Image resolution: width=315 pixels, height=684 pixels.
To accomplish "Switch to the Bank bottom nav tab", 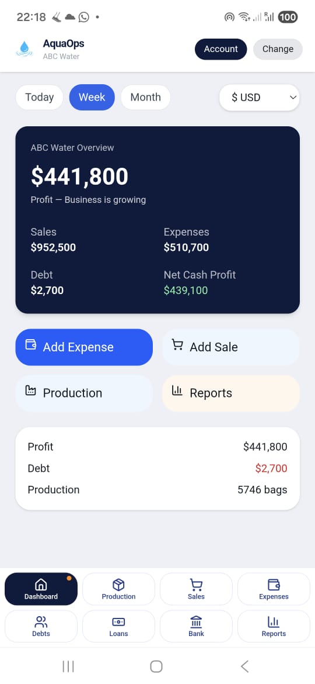I will [x=196, y=627].
